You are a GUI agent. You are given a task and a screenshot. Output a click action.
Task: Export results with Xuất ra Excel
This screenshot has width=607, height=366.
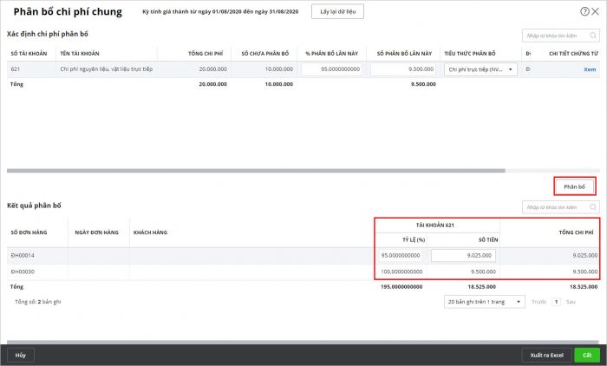tap(547, 355)
